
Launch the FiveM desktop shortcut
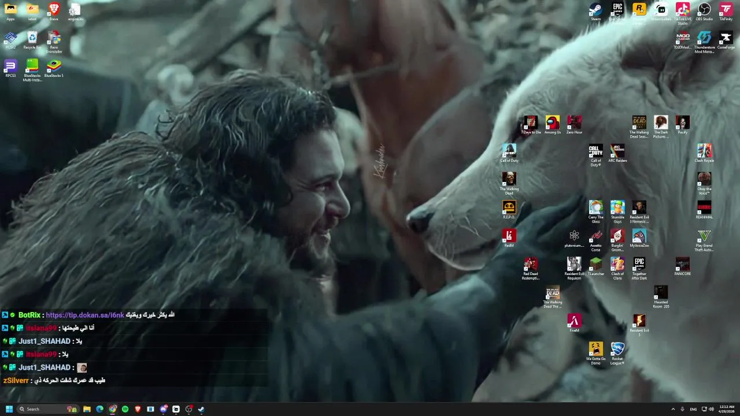point(574,323)
